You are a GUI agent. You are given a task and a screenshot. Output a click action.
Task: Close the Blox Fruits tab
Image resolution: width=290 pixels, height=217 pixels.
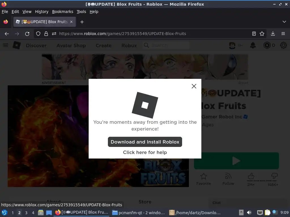pyautogui.click(x=71, y=22)
